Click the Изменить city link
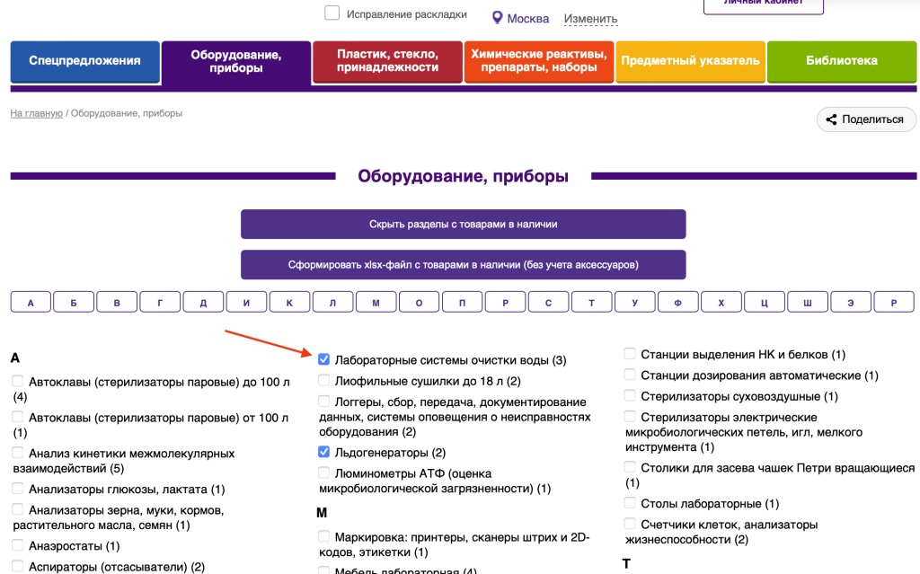This screenshot has width=920, height=574. tap(590, 19)
